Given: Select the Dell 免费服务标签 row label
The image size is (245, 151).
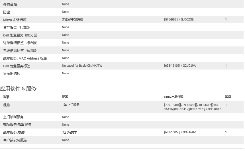Looking at the screenshot, I should 17,66.
